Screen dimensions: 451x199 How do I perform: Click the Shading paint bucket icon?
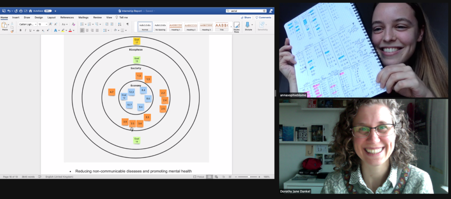pyautogui.click(x=115, y=30)
